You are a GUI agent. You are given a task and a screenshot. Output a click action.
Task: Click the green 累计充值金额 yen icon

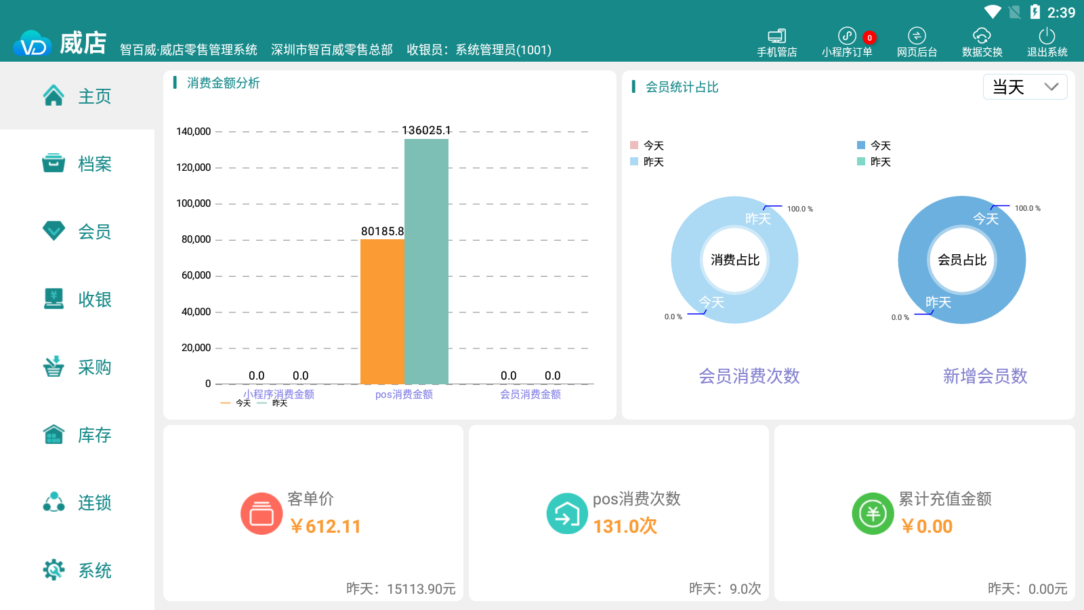point(873,514)
